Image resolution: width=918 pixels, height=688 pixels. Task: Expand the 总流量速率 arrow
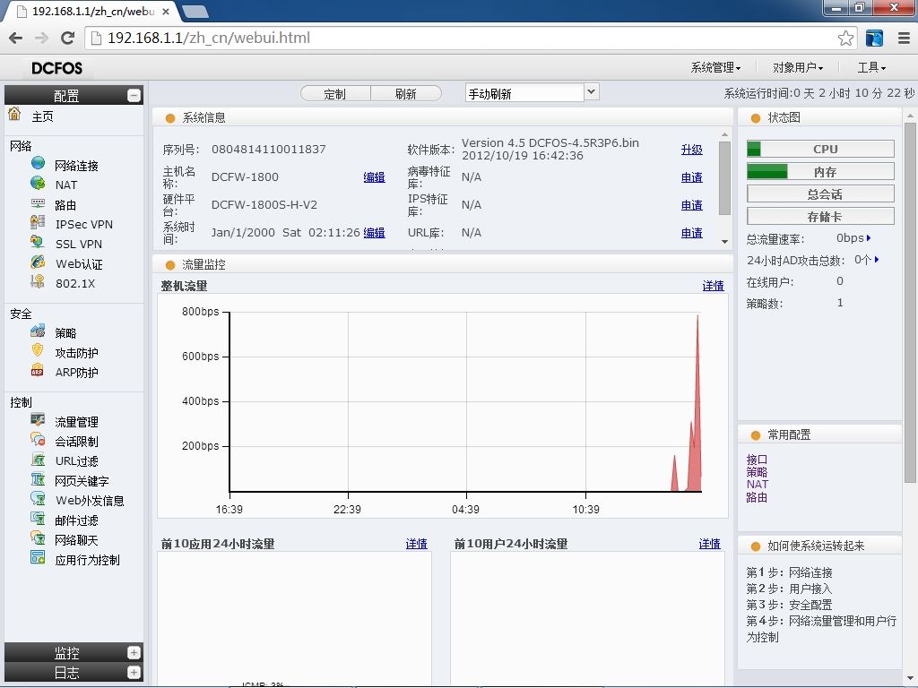(869, 238)
